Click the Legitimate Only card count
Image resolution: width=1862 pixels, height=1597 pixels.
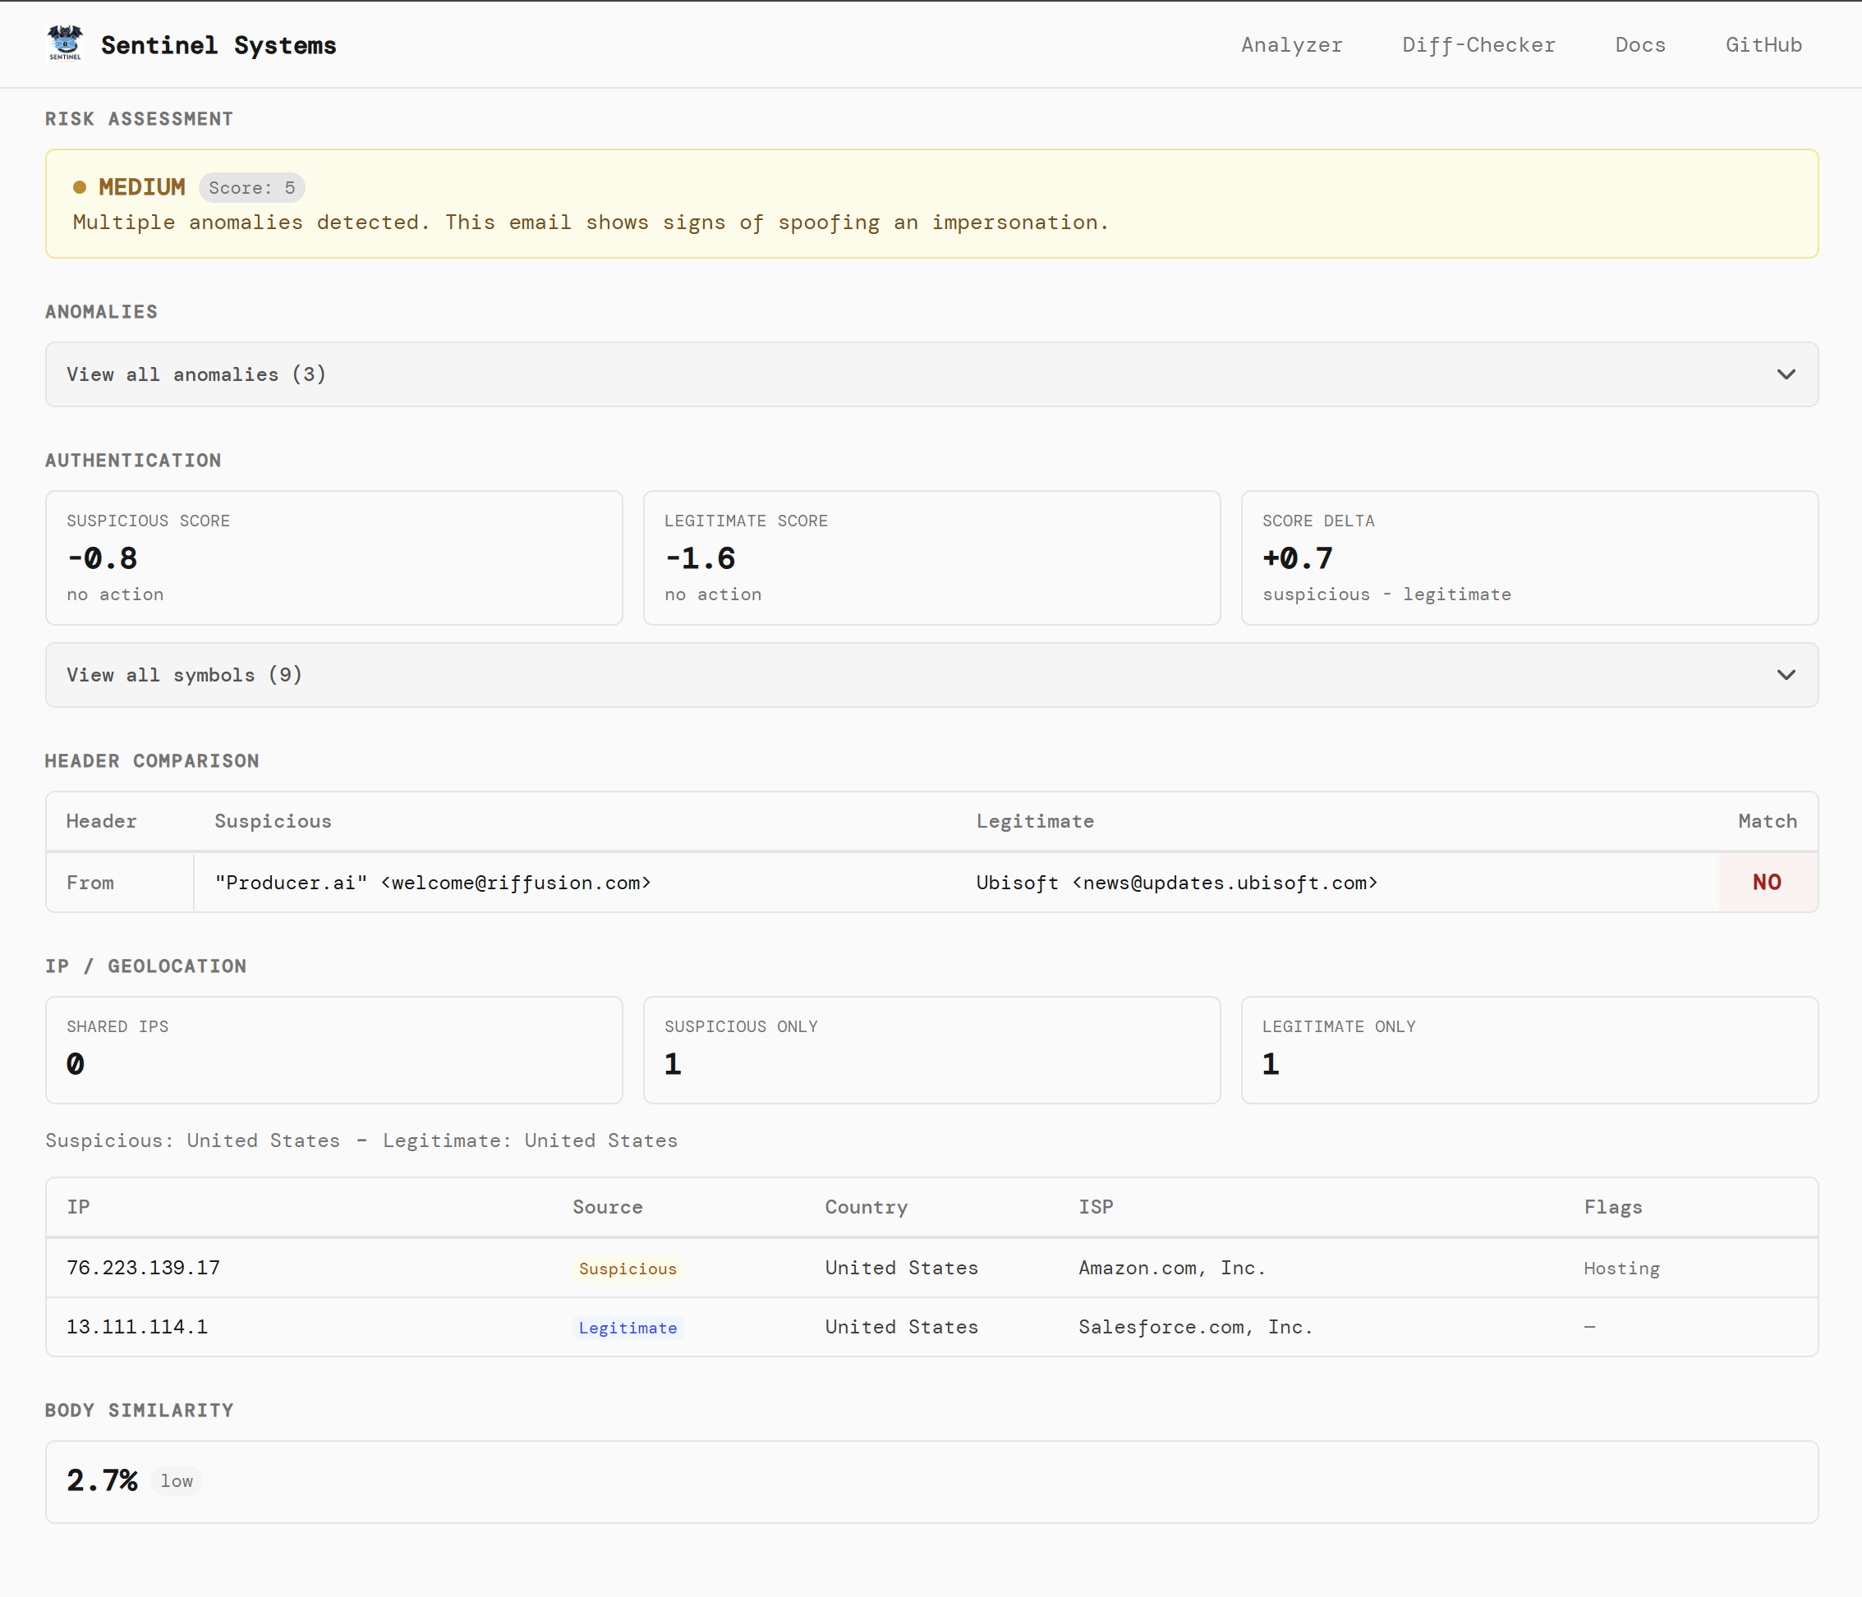click(x=1271, y=1063)
